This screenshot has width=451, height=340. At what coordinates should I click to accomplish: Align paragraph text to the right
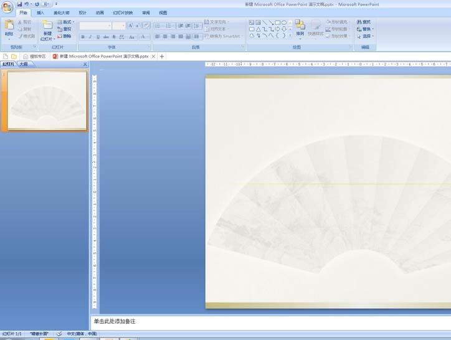[173, 37]
